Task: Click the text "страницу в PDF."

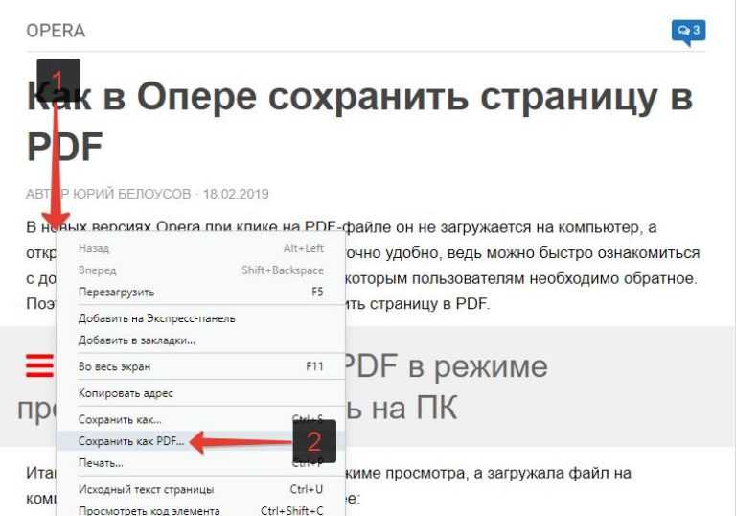Action: click(429, 304)
